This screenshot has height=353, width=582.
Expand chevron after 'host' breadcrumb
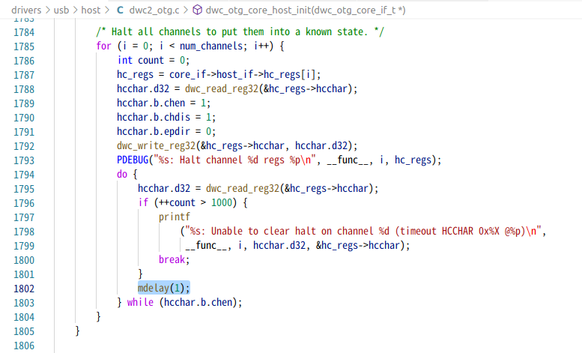tap(107, 10)
